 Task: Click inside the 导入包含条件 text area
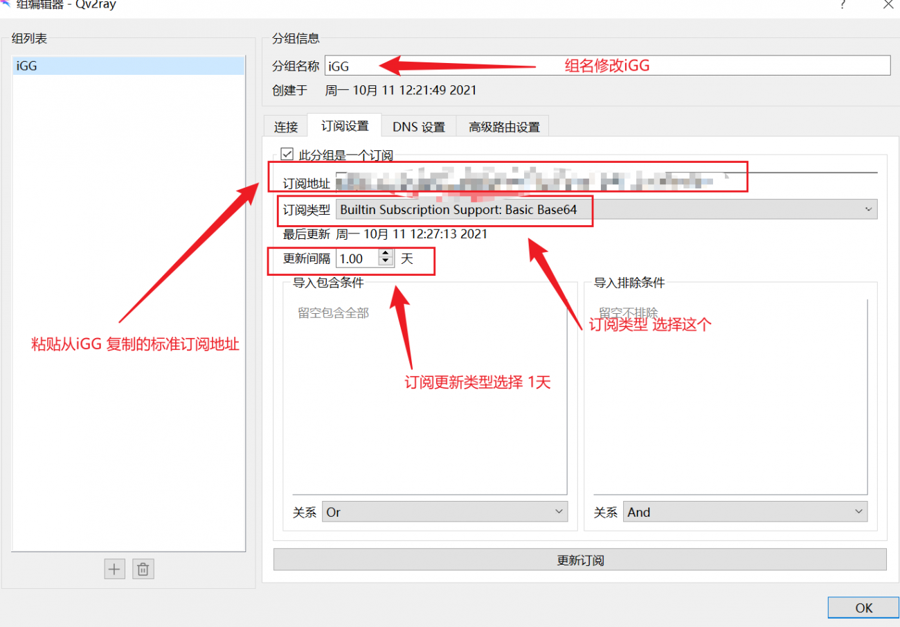pos(428,395)
